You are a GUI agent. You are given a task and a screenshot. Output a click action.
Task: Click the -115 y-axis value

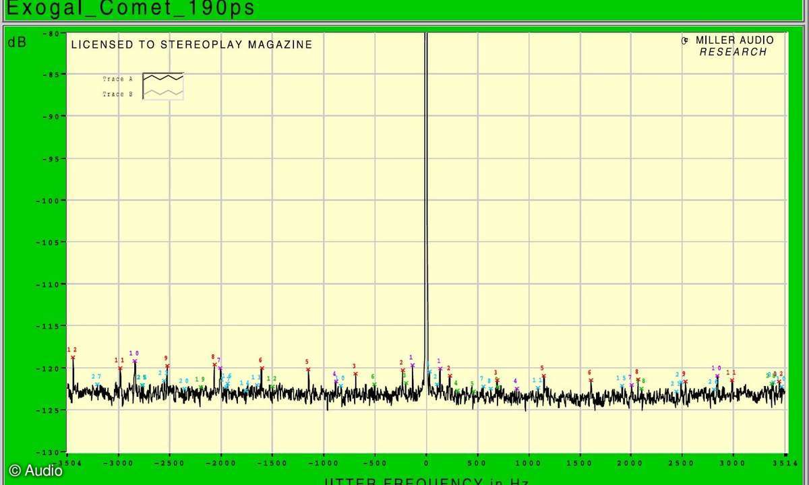click(x=47, y=326)
